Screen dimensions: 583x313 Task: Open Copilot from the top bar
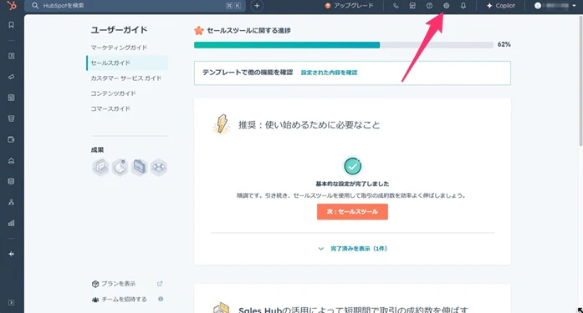pyautogui.click(x=501, y=6)
